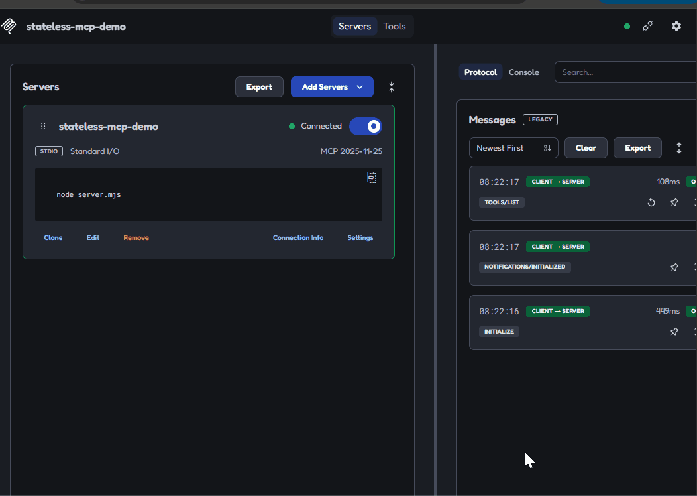Click CLIENT → SERVER badge on INITIALIZE message

pos(557,311)
